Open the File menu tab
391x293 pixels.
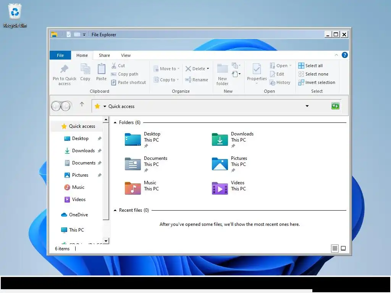pos(60,55)
